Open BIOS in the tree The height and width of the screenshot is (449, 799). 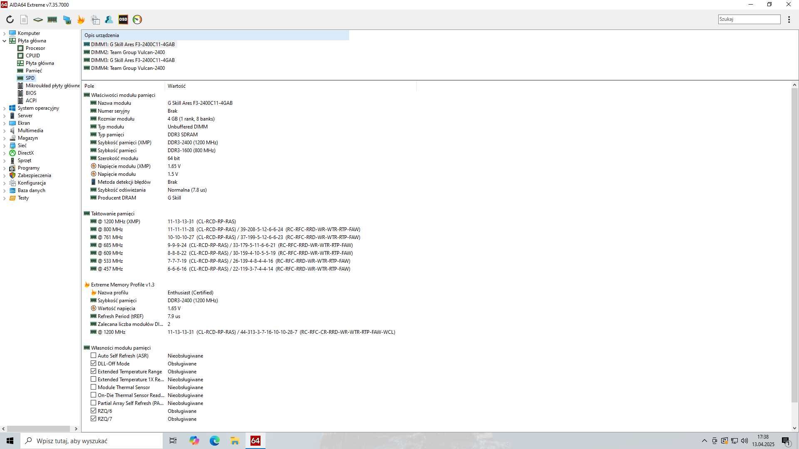coord(31,93)
